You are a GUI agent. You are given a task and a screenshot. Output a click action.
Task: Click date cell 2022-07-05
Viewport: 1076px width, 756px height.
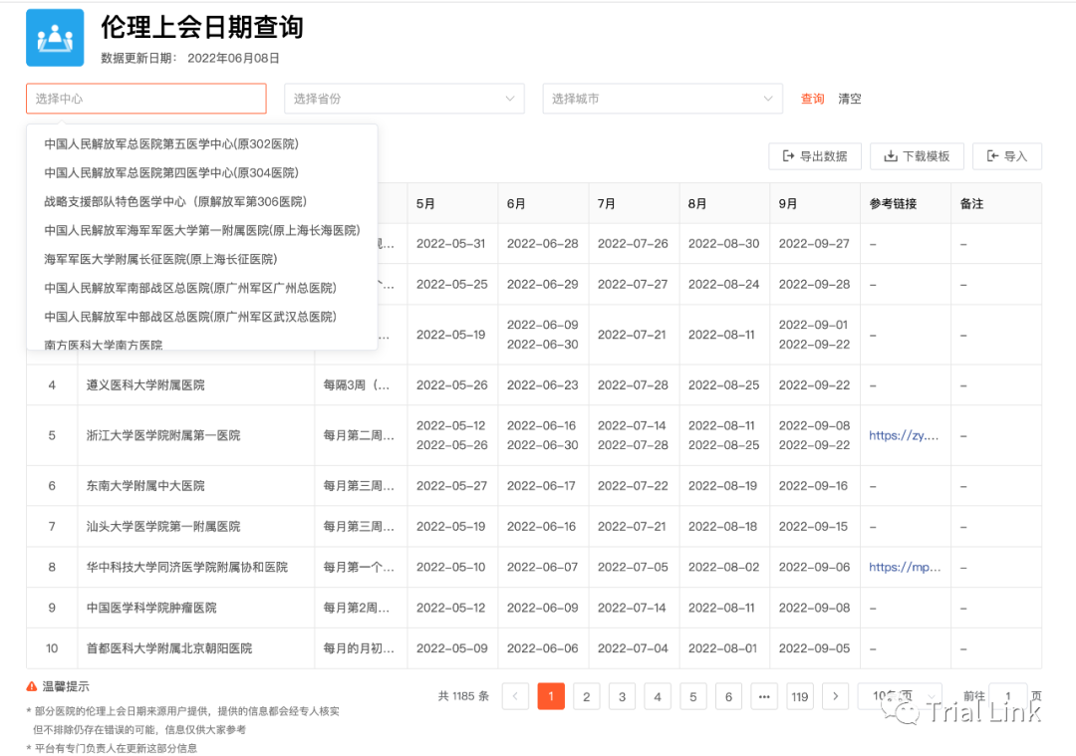(633, 568)
